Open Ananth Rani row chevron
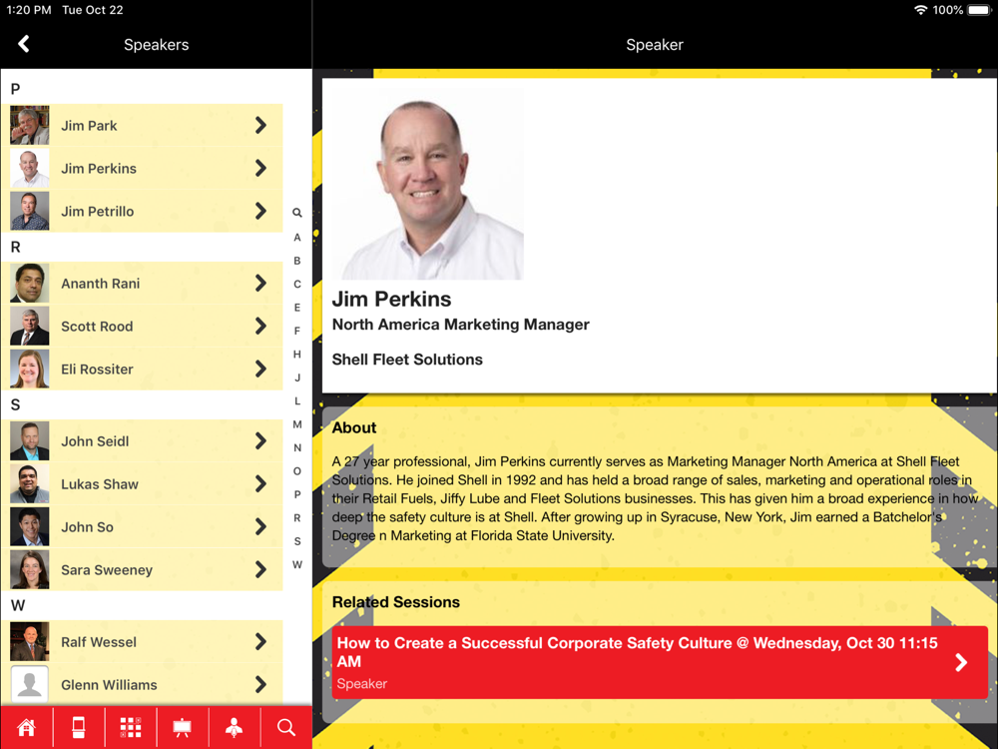Screen dimensions: 998x749 point(260,283)
